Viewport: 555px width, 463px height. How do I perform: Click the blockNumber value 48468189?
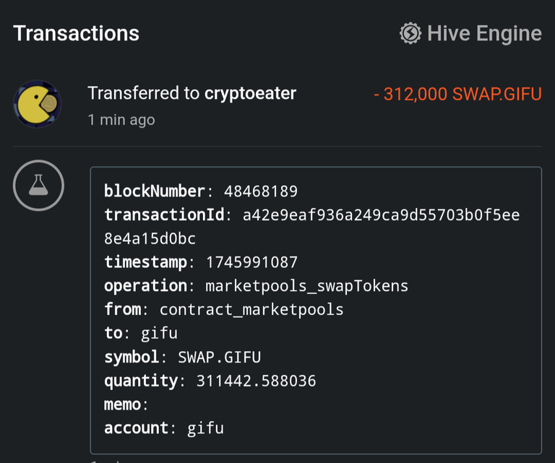coord(261,191)
